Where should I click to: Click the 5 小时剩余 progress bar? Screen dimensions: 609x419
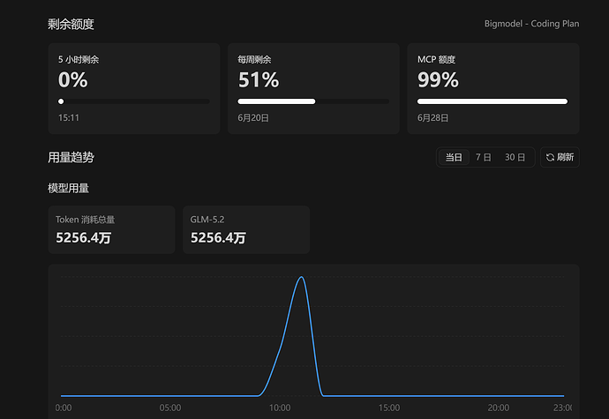pos(134,101)
